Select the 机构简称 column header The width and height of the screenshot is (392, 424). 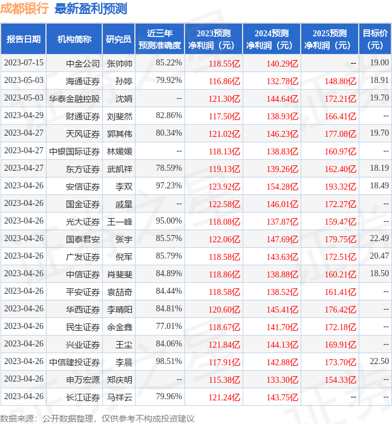74,39
